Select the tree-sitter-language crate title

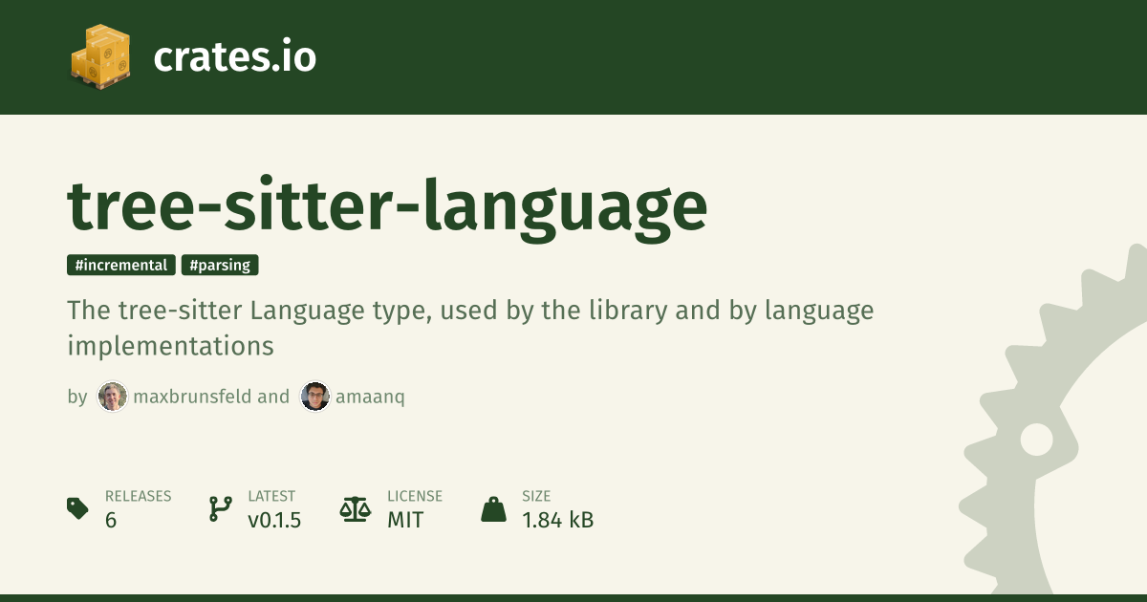pyautogui.click(x=387, y=205)
